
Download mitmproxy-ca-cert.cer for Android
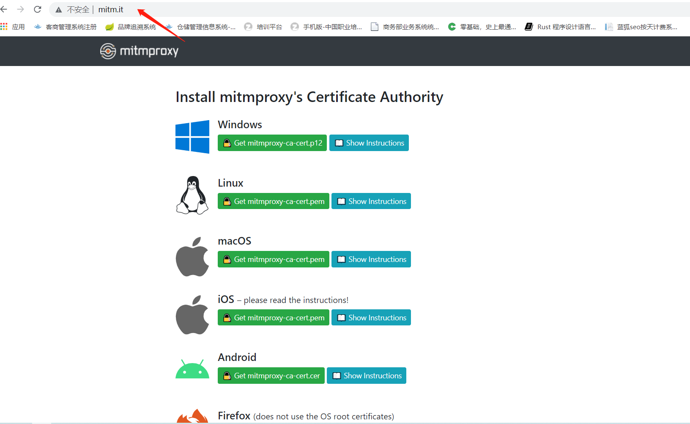pyautogui.click(x=271, y=376)
